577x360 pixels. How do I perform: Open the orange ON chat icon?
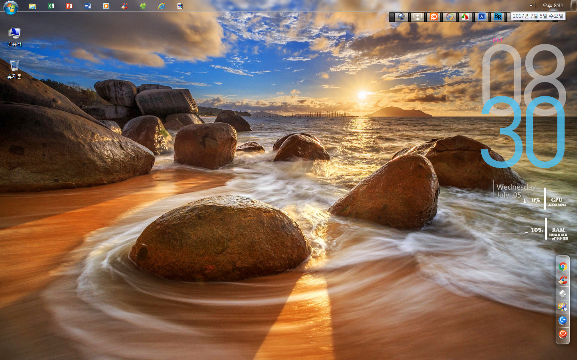point(434,17)
